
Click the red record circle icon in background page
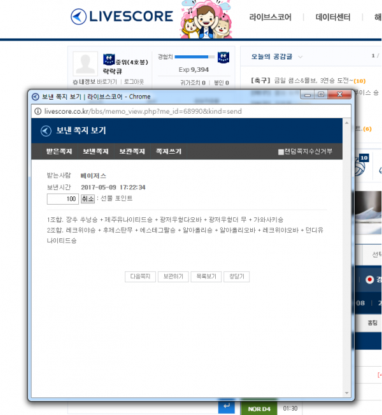coord(369,280)
